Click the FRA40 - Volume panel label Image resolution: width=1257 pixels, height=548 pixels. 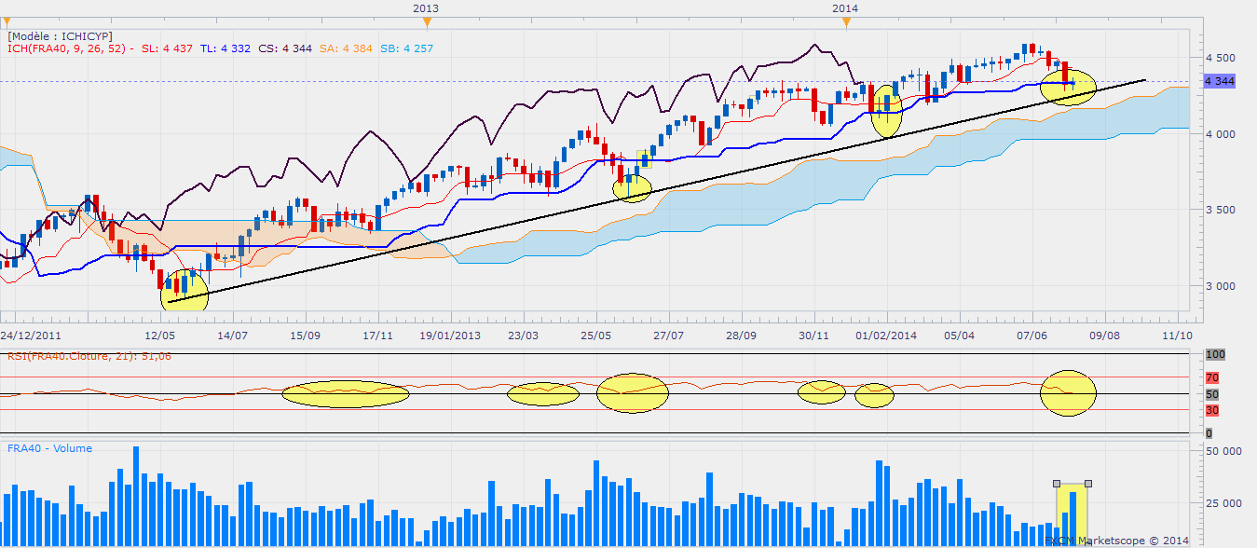[x=50, y=448]
